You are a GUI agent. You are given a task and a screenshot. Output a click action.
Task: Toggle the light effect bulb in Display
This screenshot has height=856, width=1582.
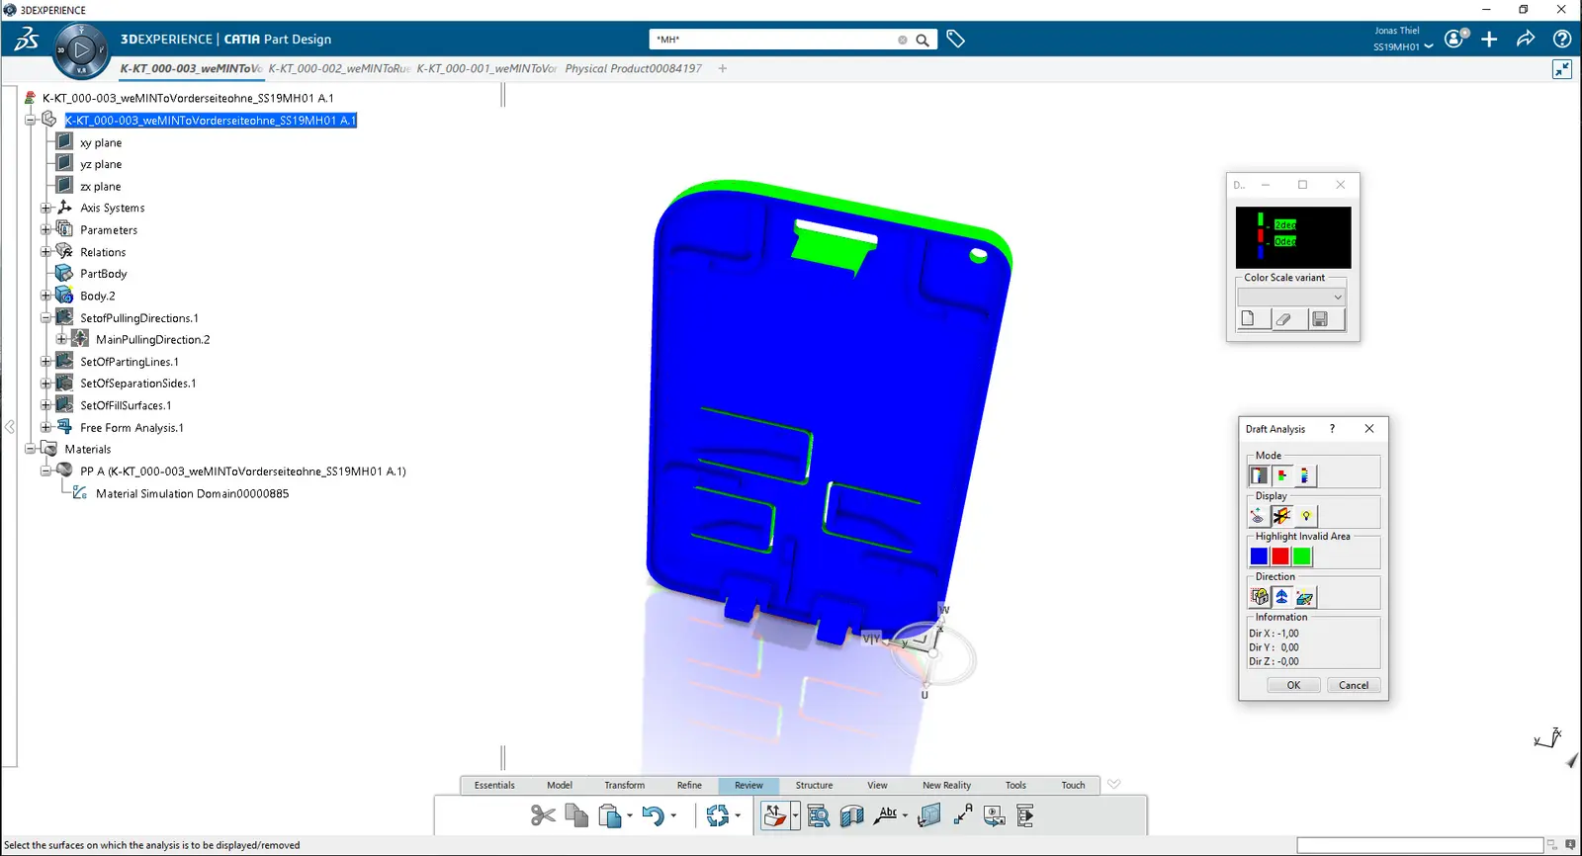1306,516
